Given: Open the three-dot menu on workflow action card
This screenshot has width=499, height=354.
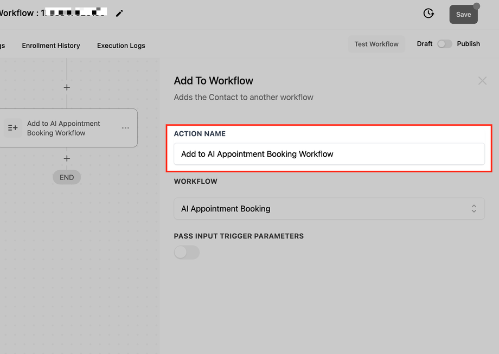Looking at the screenshot, I should (125, 128).
